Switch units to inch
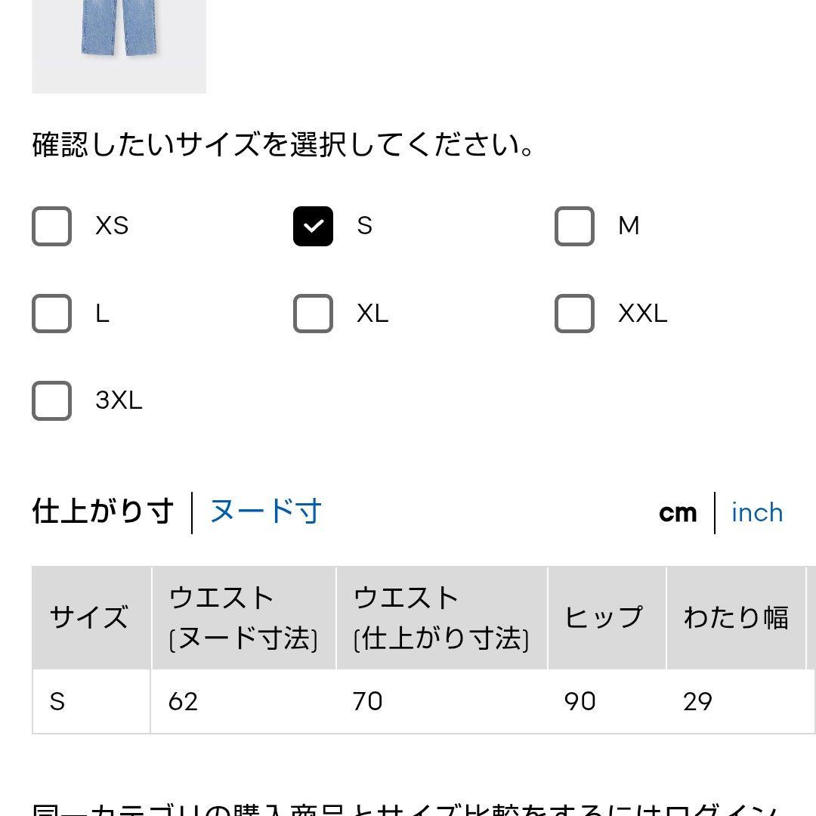This screenshot has width=816, height=816. click(757, 512)
